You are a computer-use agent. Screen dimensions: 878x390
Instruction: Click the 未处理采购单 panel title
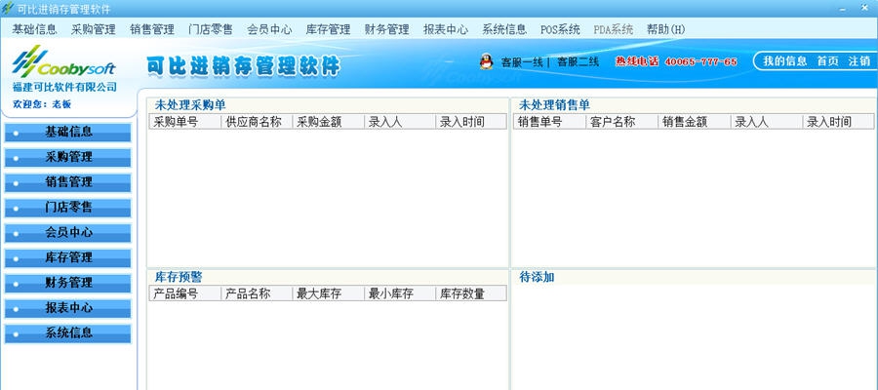tap(190, 105)
